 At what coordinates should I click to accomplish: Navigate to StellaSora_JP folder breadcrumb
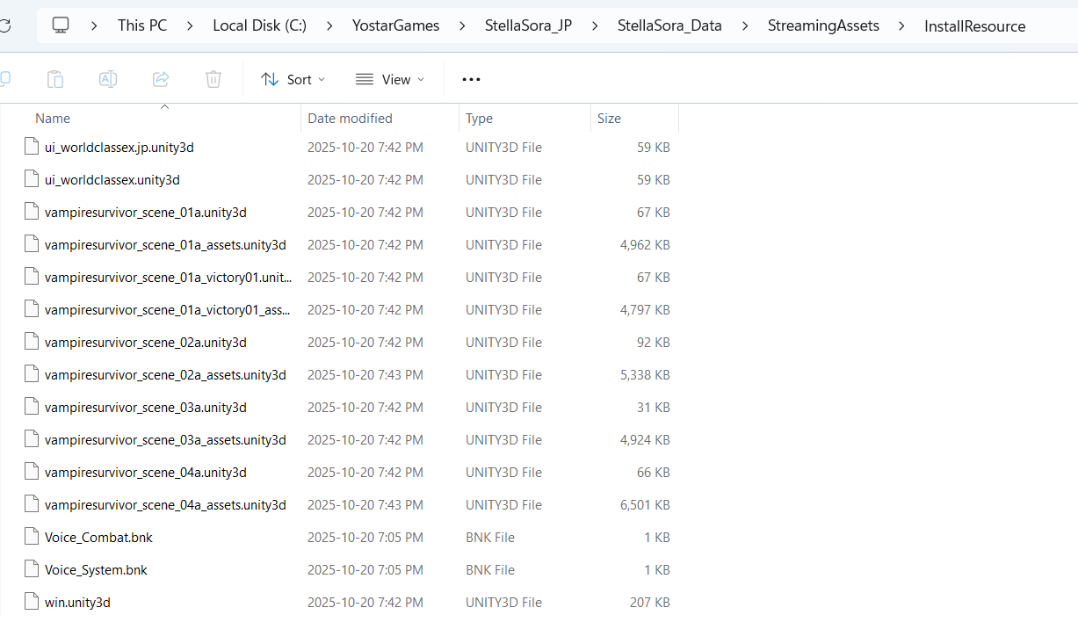528,25
